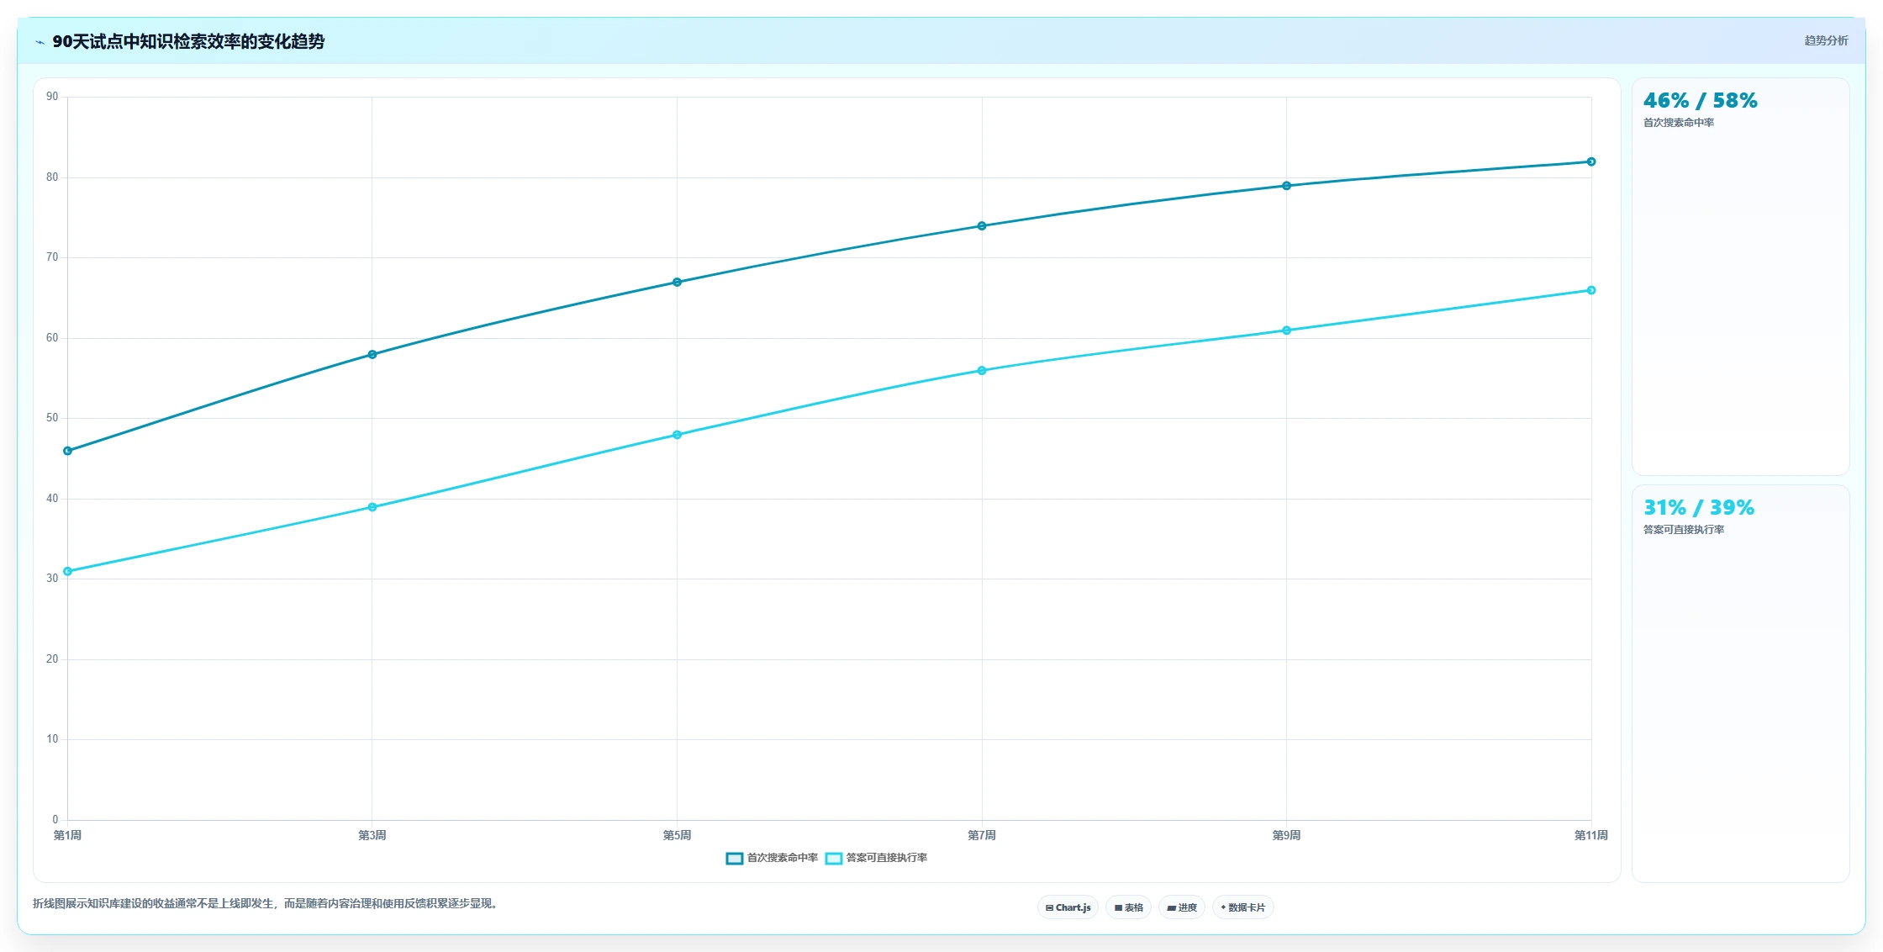Click the 第5周 x-axis label

pos(677,835)
